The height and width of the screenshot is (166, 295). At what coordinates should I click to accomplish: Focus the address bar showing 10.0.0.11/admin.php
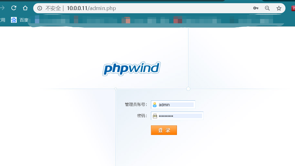[x=159, y=8]
